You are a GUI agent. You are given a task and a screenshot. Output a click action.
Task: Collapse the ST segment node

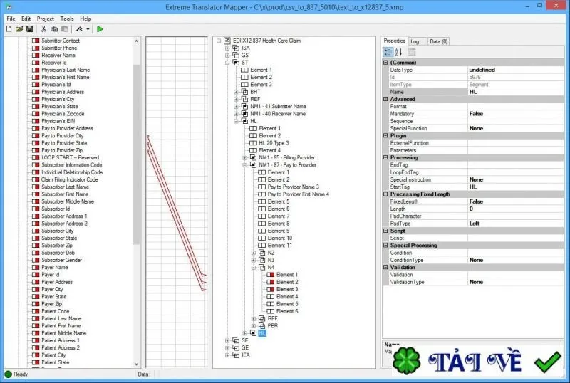coord(227,63)
